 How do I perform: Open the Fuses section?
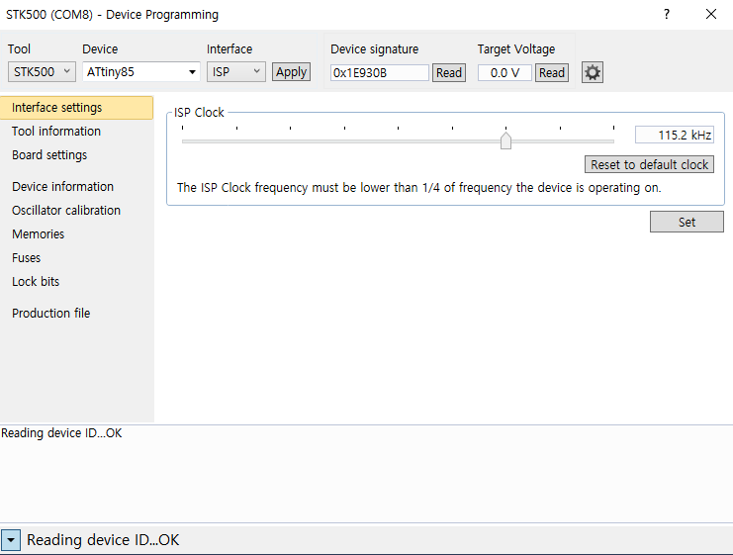[x=26, y=257]
